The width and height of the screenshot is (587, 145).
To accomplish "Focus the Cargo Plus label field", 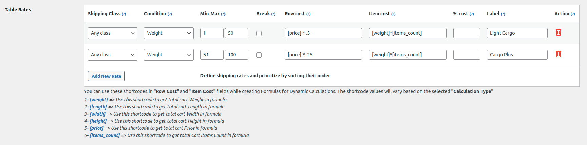I will (x=517, y=55).
